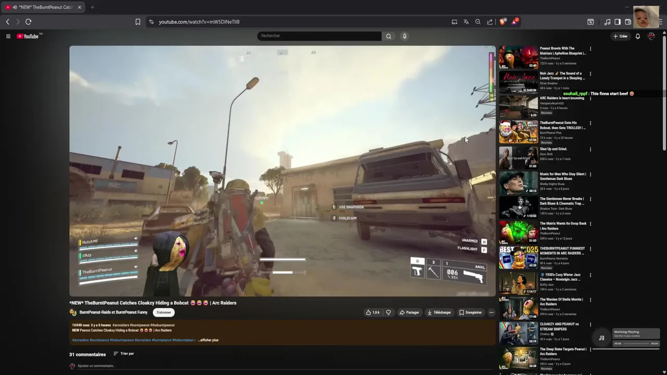Reload the page with the refresh icon

point(28,22)
